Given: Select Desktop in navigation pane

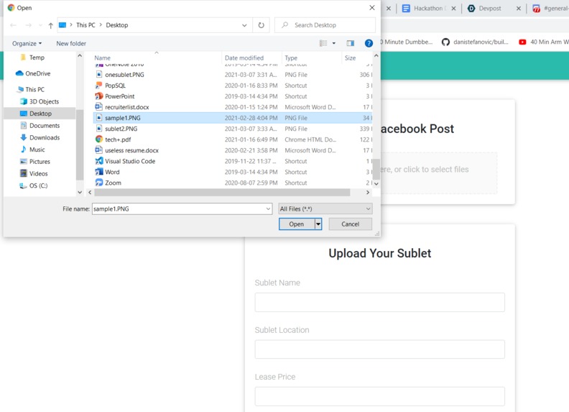Looking at the screenshot, I should point(40,114).
